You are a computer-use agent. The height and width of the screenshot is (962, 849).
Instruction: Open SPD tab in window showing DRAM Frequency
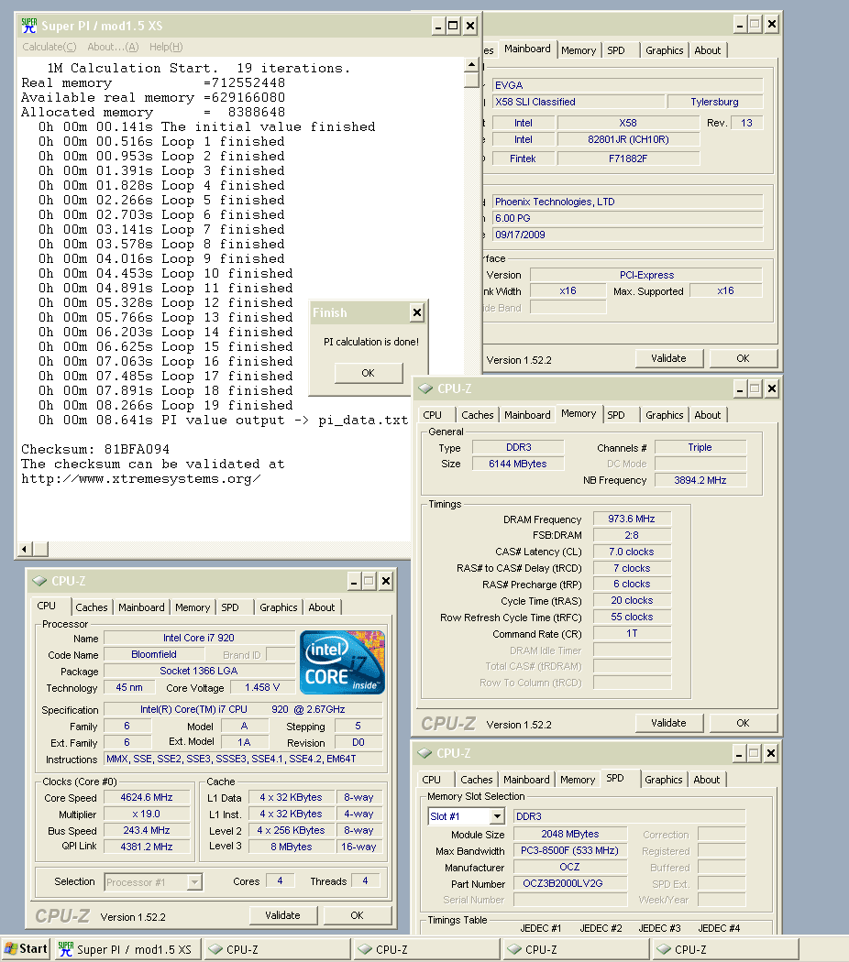click(616, 415)
